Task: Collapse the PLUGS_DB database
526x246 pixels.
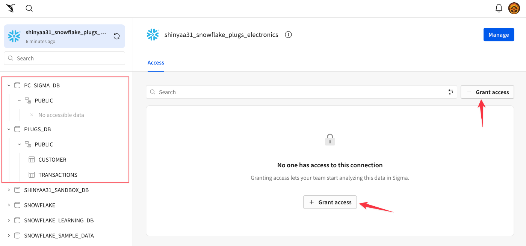Action: pyautogui.click(x=9, y=129)
